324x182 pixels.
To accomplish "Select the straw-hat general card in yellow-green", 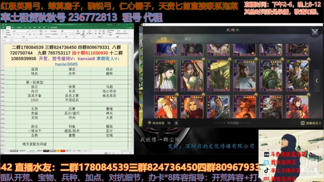I will (x=218, y=76).
